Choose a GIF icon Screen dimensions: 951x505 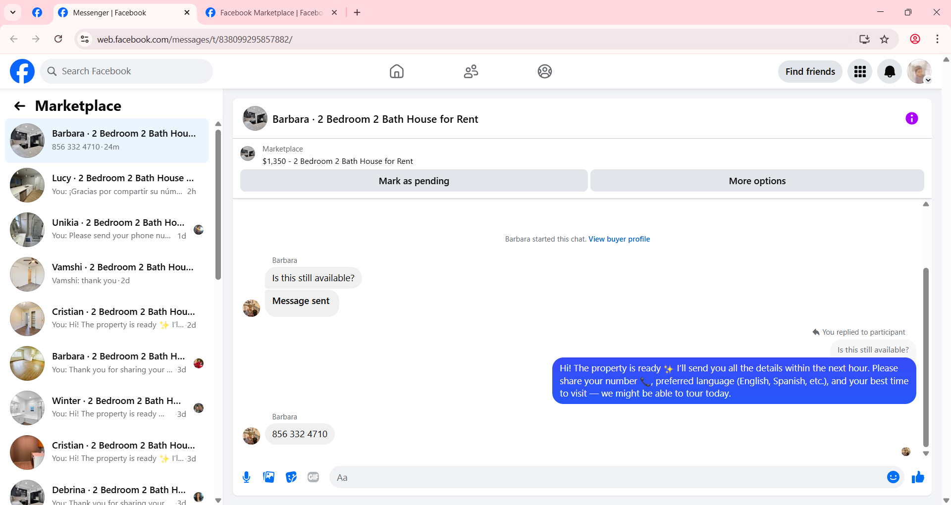point(313,477)
